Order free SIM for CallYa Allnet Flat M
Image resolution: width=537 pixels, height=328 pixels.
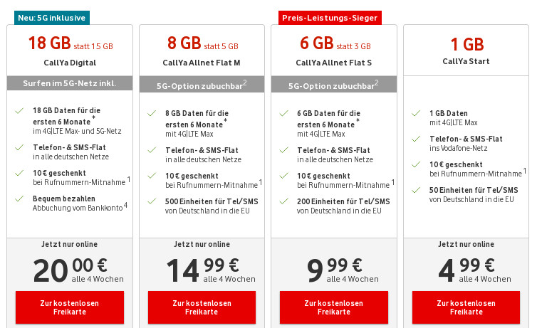click(x=202, y=307)
